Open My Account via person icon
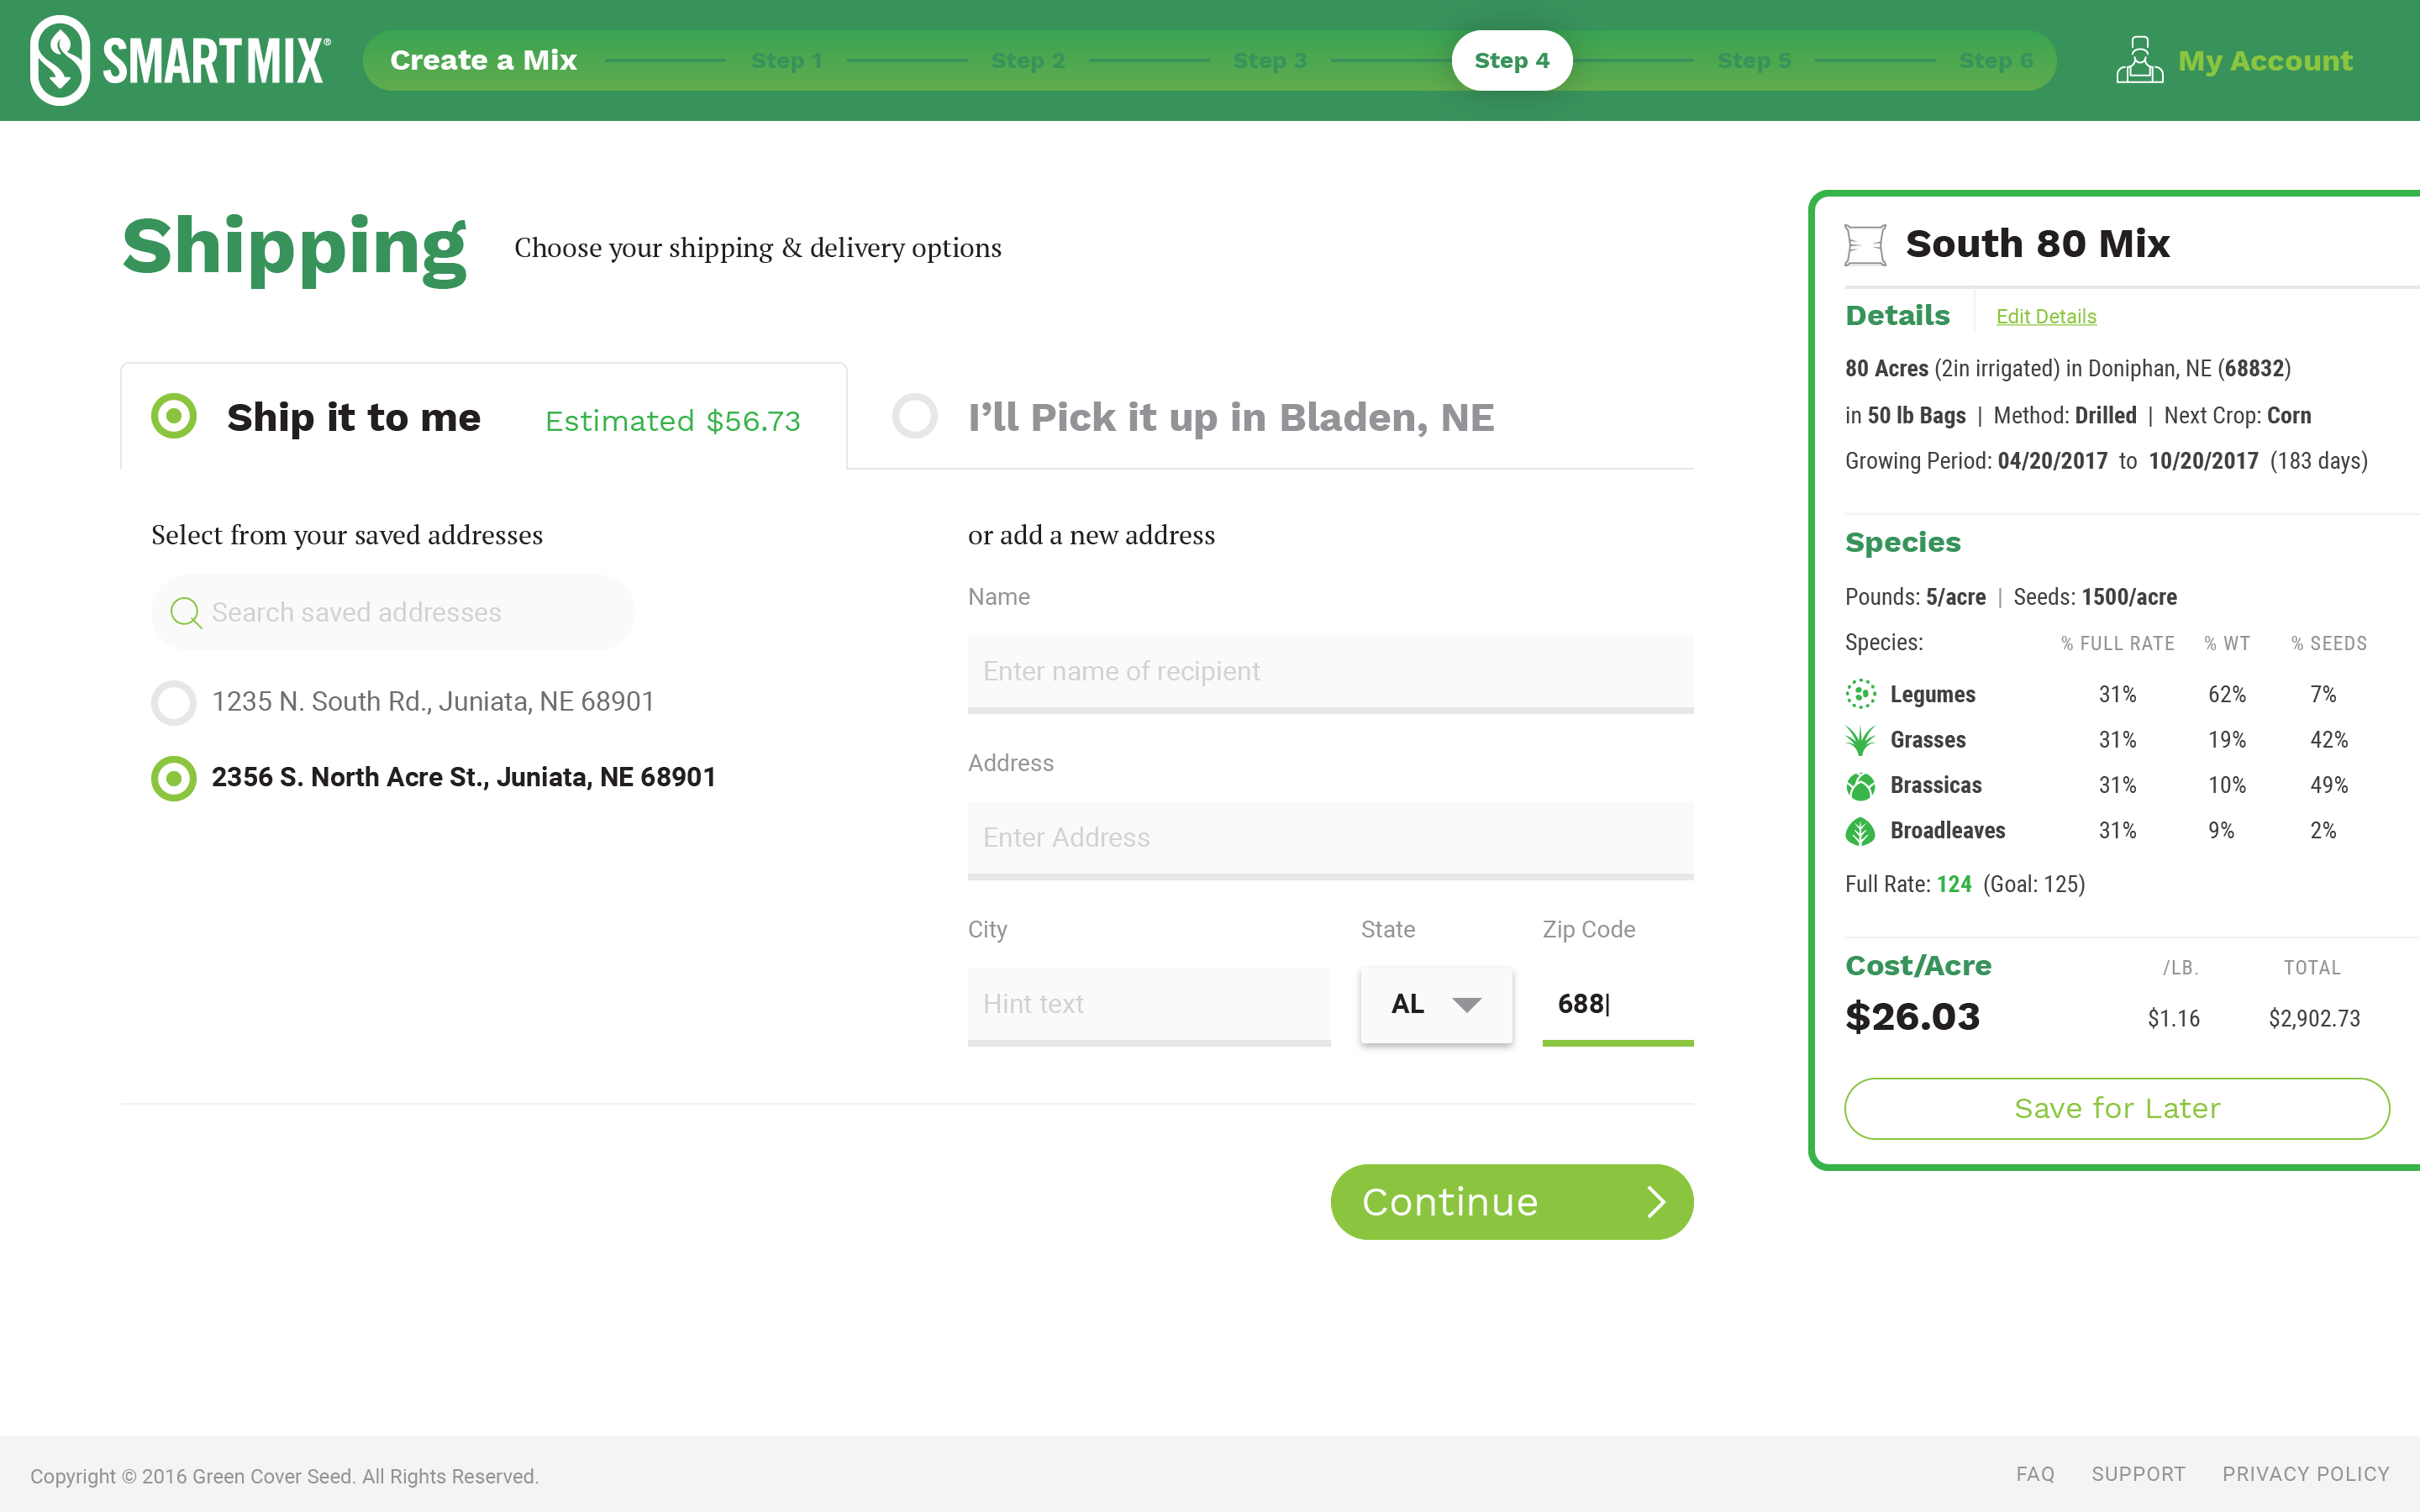Screen dimensions: 2420x1512 click(2139, 60)
